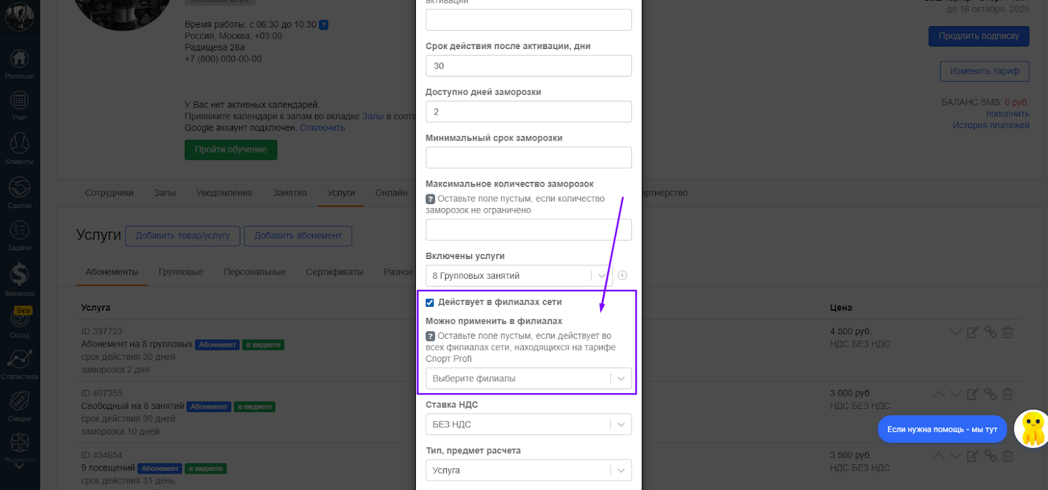Uncheck Действует в филиалах сети checkbox
Screen dimensions: 1048x490
click(430, 302)
